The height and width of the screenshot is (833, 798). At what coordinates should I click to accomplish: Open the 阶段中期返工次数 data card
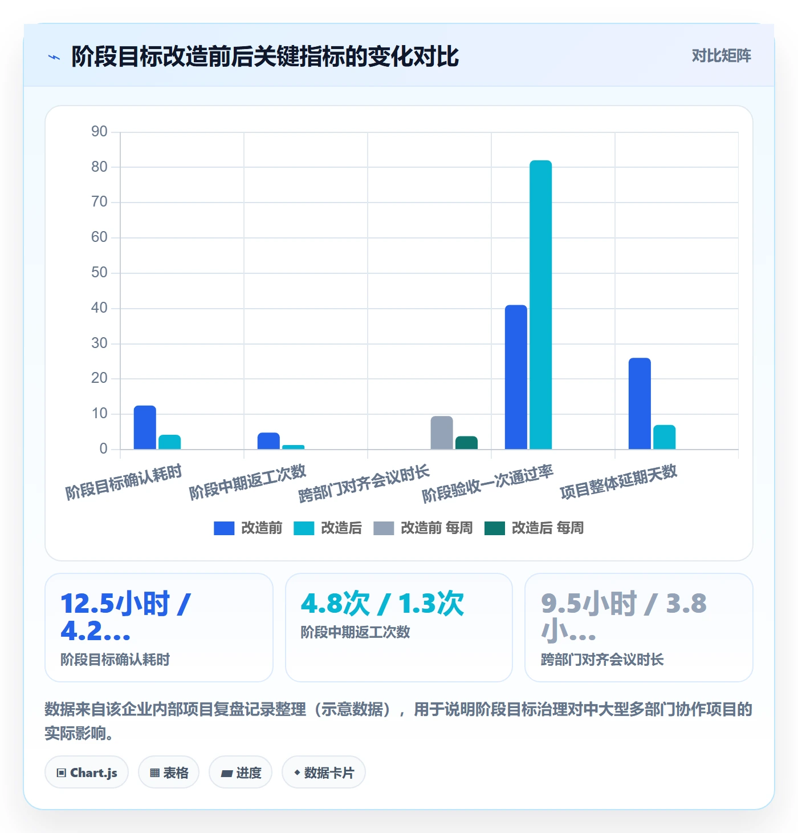point(399,628)
